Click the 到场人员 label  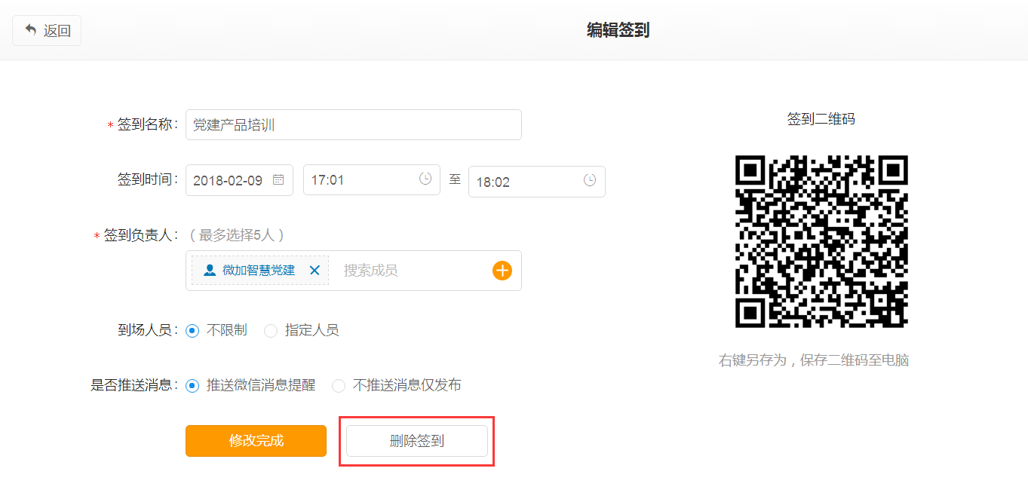147,330
